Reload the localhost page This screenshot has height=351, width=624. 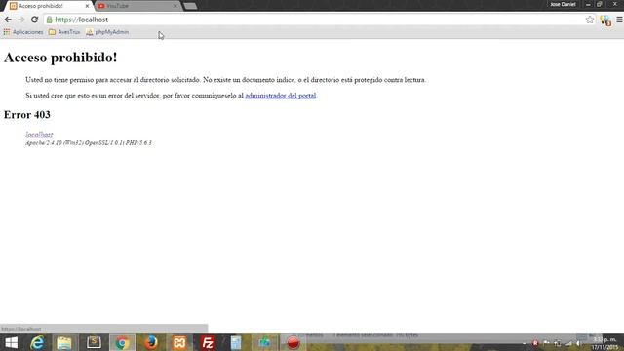click(35, 19)
